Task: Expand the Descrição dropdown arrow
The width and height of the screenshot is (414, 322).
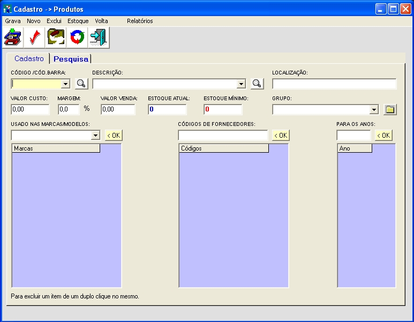Action: coord(241,84)
